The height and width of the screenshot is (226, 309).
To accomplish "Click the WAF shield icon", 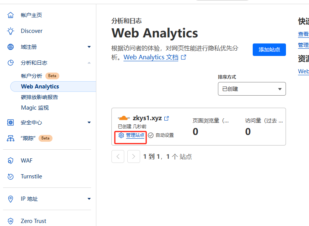I will [11, 161].
